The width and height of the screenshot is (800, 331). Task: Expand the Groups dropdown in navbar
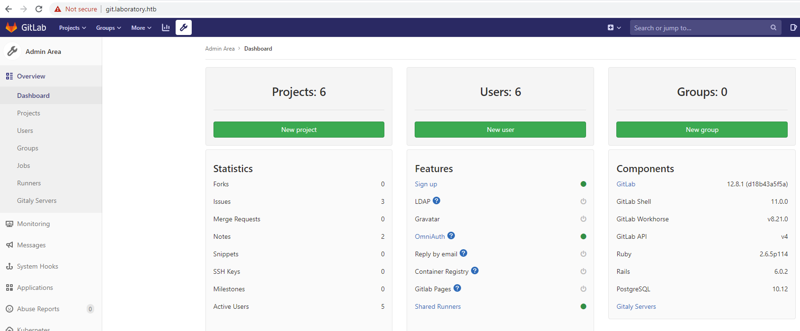[108, 28]
